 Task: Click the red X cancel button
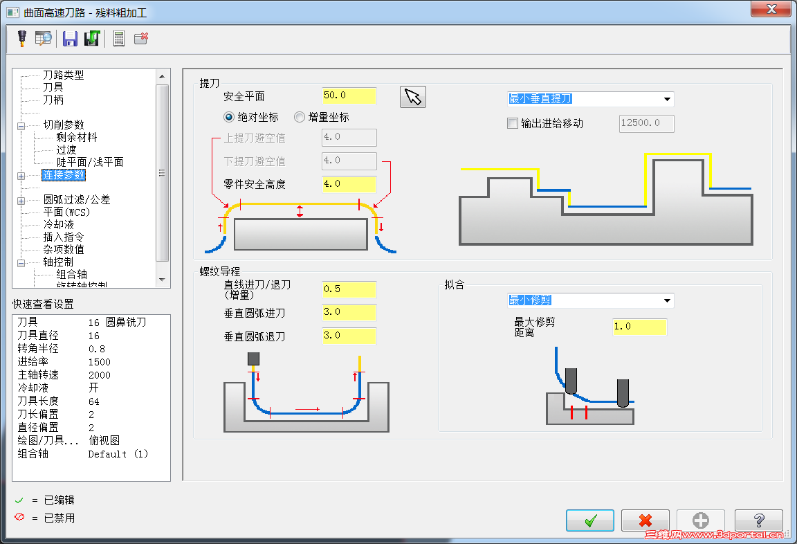pyautogui.click(x=645, y=520)
